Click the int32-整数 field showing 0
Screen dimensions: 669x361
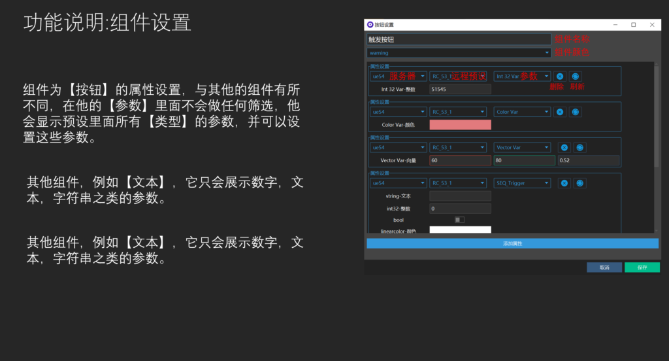(460, 209)
